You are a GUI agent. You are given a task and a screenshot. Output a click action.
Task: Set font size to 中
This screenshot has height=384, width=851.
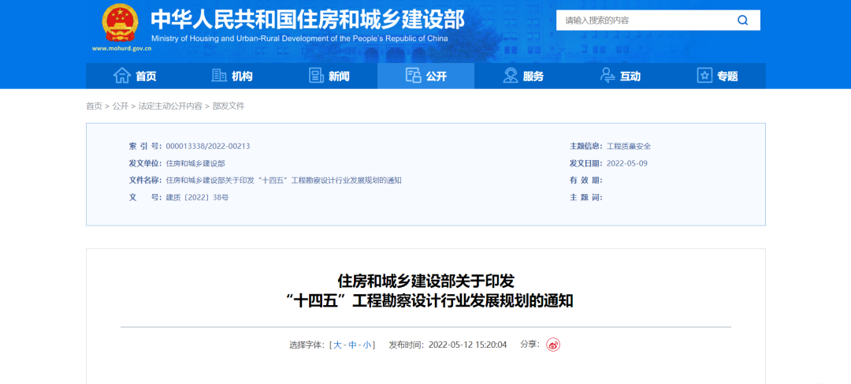[x=352, y=345]
